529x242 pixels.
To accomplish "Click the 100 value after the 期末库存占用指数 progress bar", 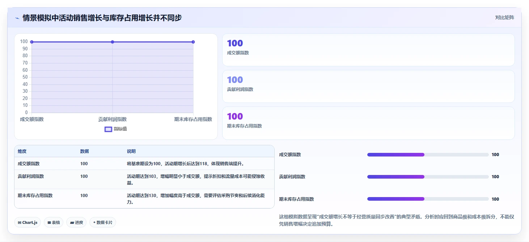I will (x=495, y=199).
